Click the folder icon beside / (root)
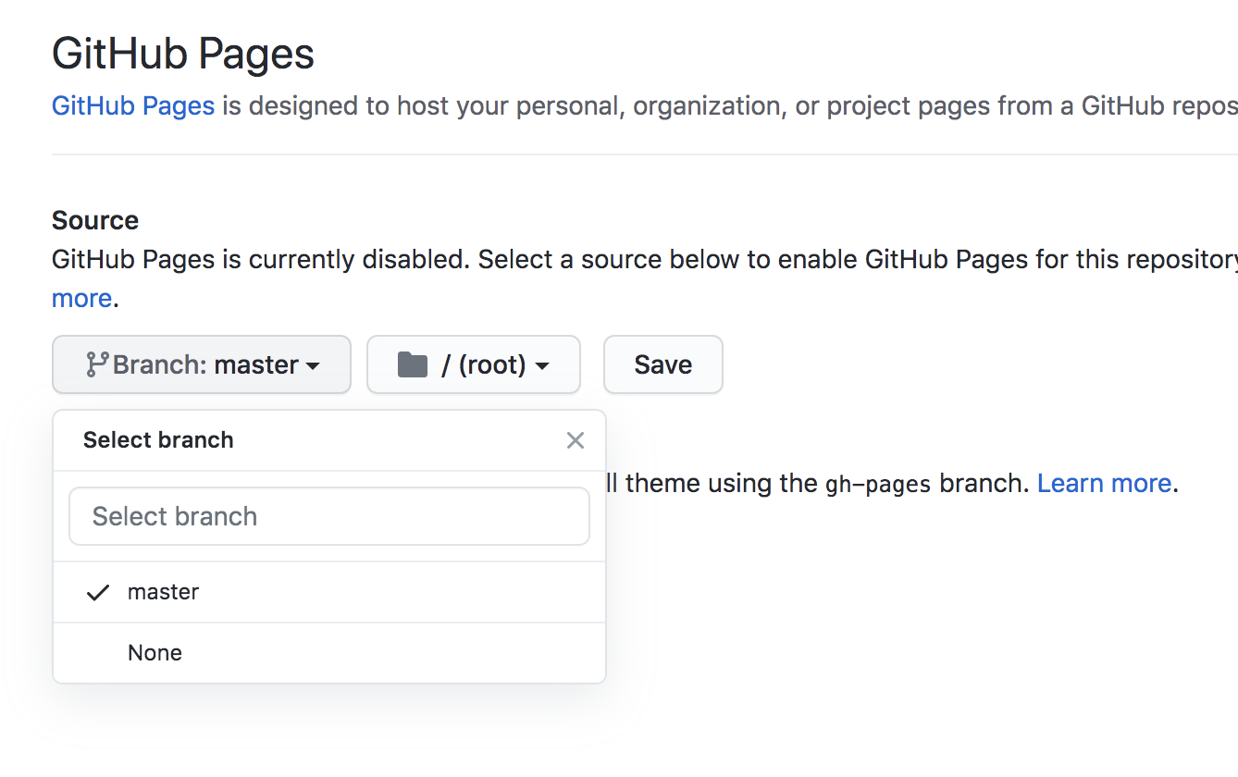Screen dimensions: 1238x777 click(413, 364)
